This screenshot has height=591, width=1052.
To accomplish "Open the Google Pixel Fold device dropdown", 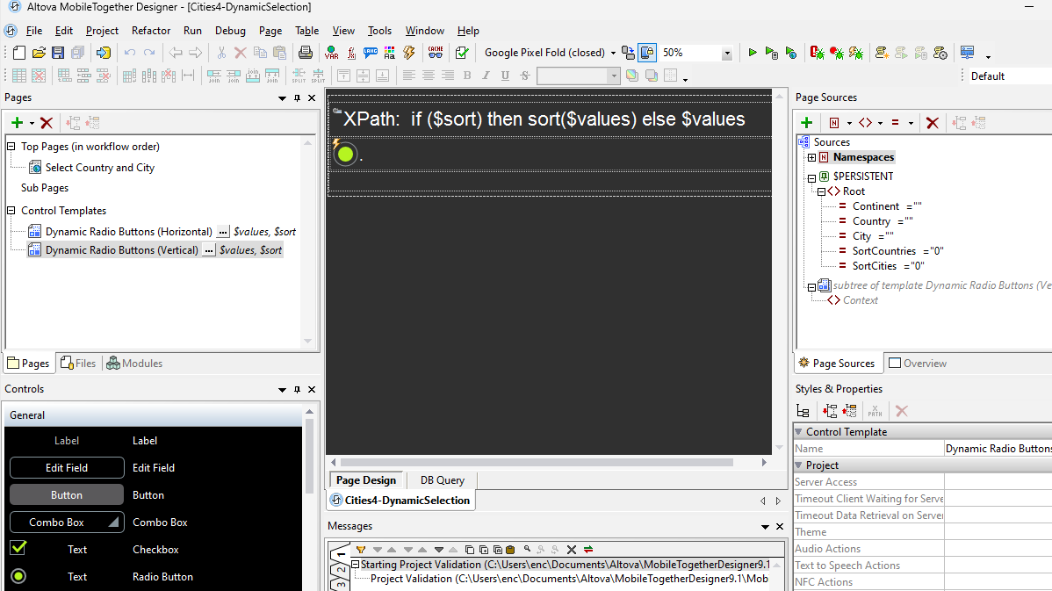I will (x=613, y=53).
